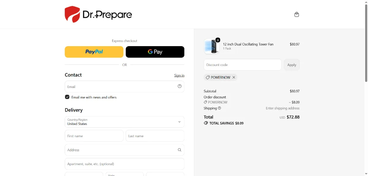
Task: Pay with Google Pay express checkout
Action: [x=155, y=52]
